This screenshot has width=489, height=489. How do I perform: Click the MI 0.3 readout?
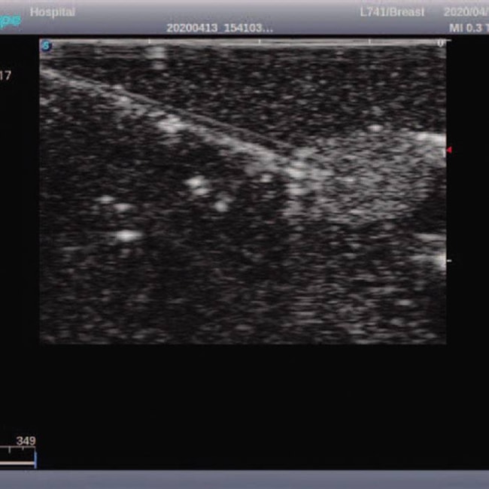tap(468, 28)
